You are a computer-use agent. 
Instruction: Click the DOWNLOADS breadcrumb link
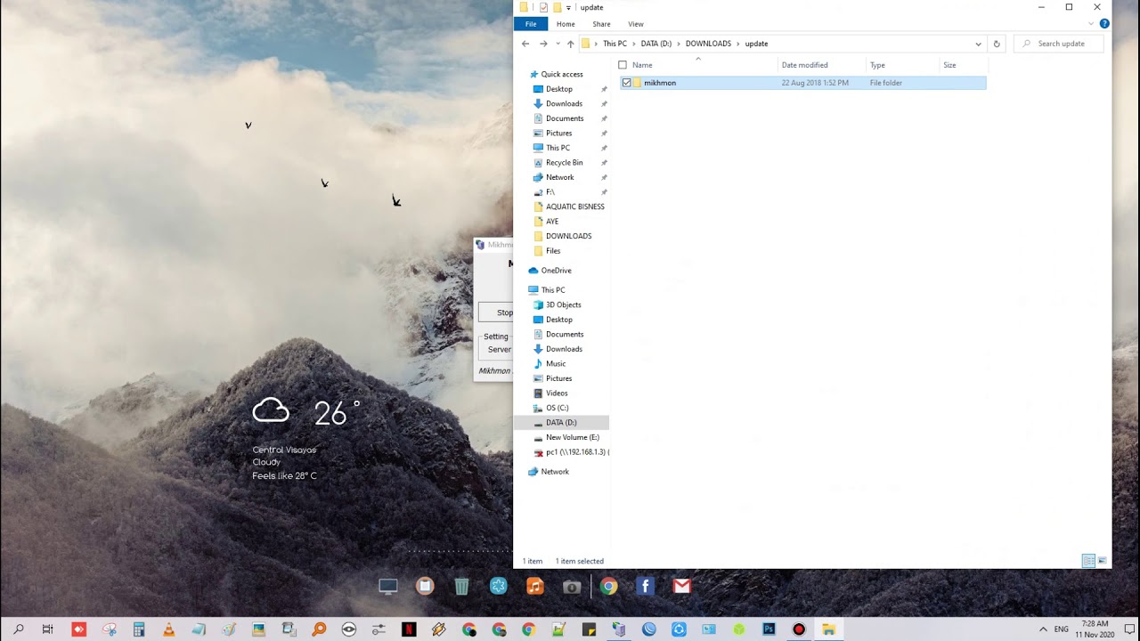(708, 44)
